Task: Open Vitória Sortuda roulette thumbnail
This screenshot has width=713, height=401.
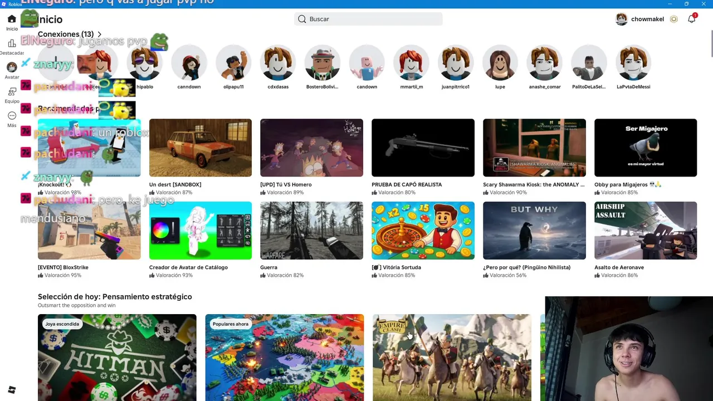Action: [423, 231]
